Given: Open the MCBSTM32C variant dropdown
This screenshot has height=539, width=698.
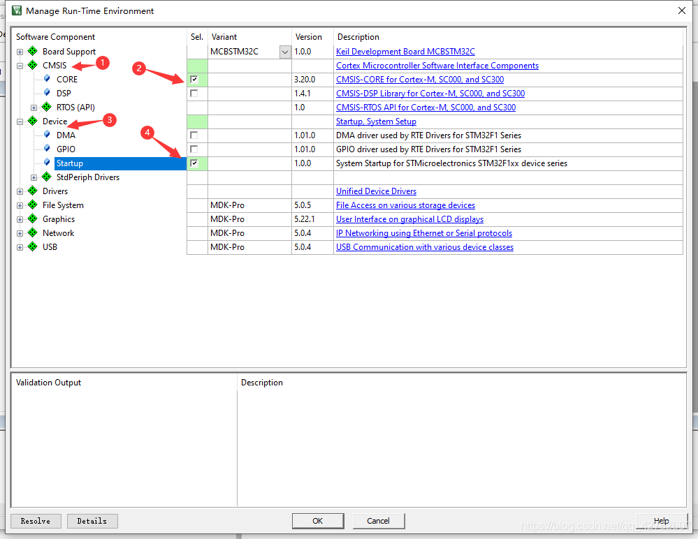Looking at the screenshot, I should click(285, 52).
